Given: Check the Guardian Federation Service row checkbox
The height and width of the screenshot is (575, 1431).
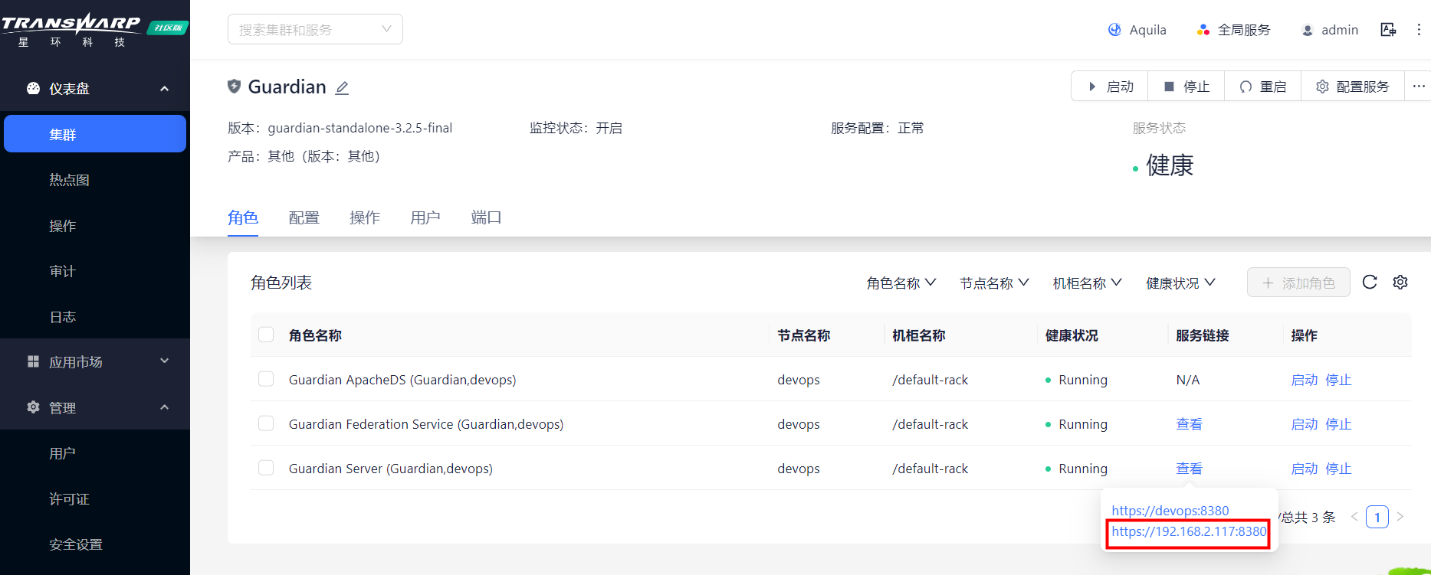Looking at the screenshot, I should [266, 423].
